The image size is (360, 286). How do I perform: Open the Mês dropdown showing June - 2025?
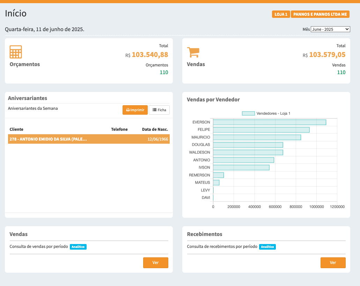[x=330, y=29]
